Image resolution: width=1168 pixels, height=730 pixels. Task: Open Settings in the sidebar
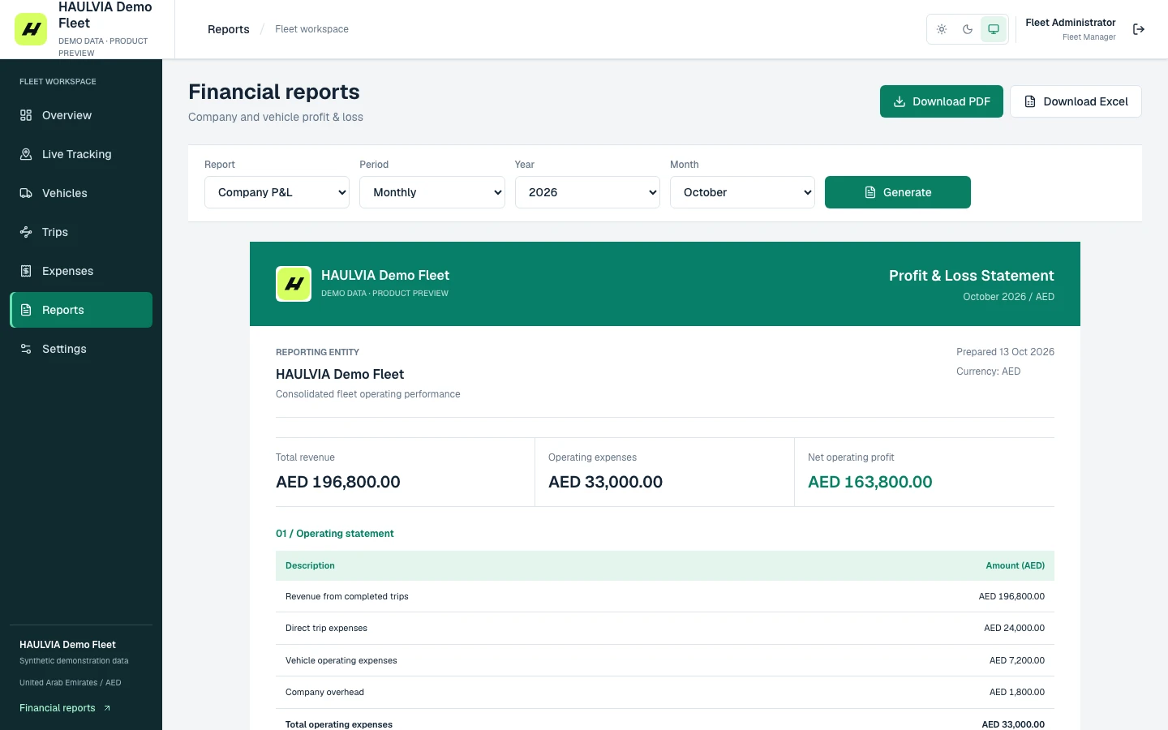pos(81,349)
